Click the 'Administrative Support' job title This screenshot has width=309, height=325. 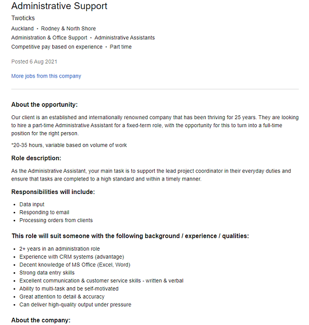click(59, 6)
